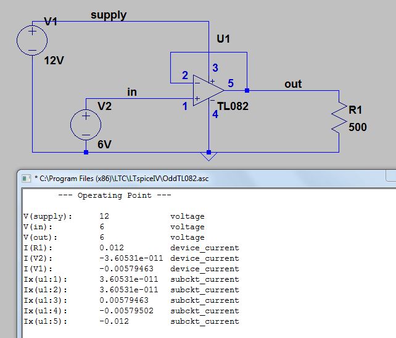Click the TL082 part name label

tap(233, 106)
